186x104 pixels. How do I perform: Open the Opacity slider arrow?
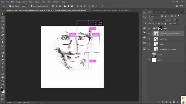point(178,20)
